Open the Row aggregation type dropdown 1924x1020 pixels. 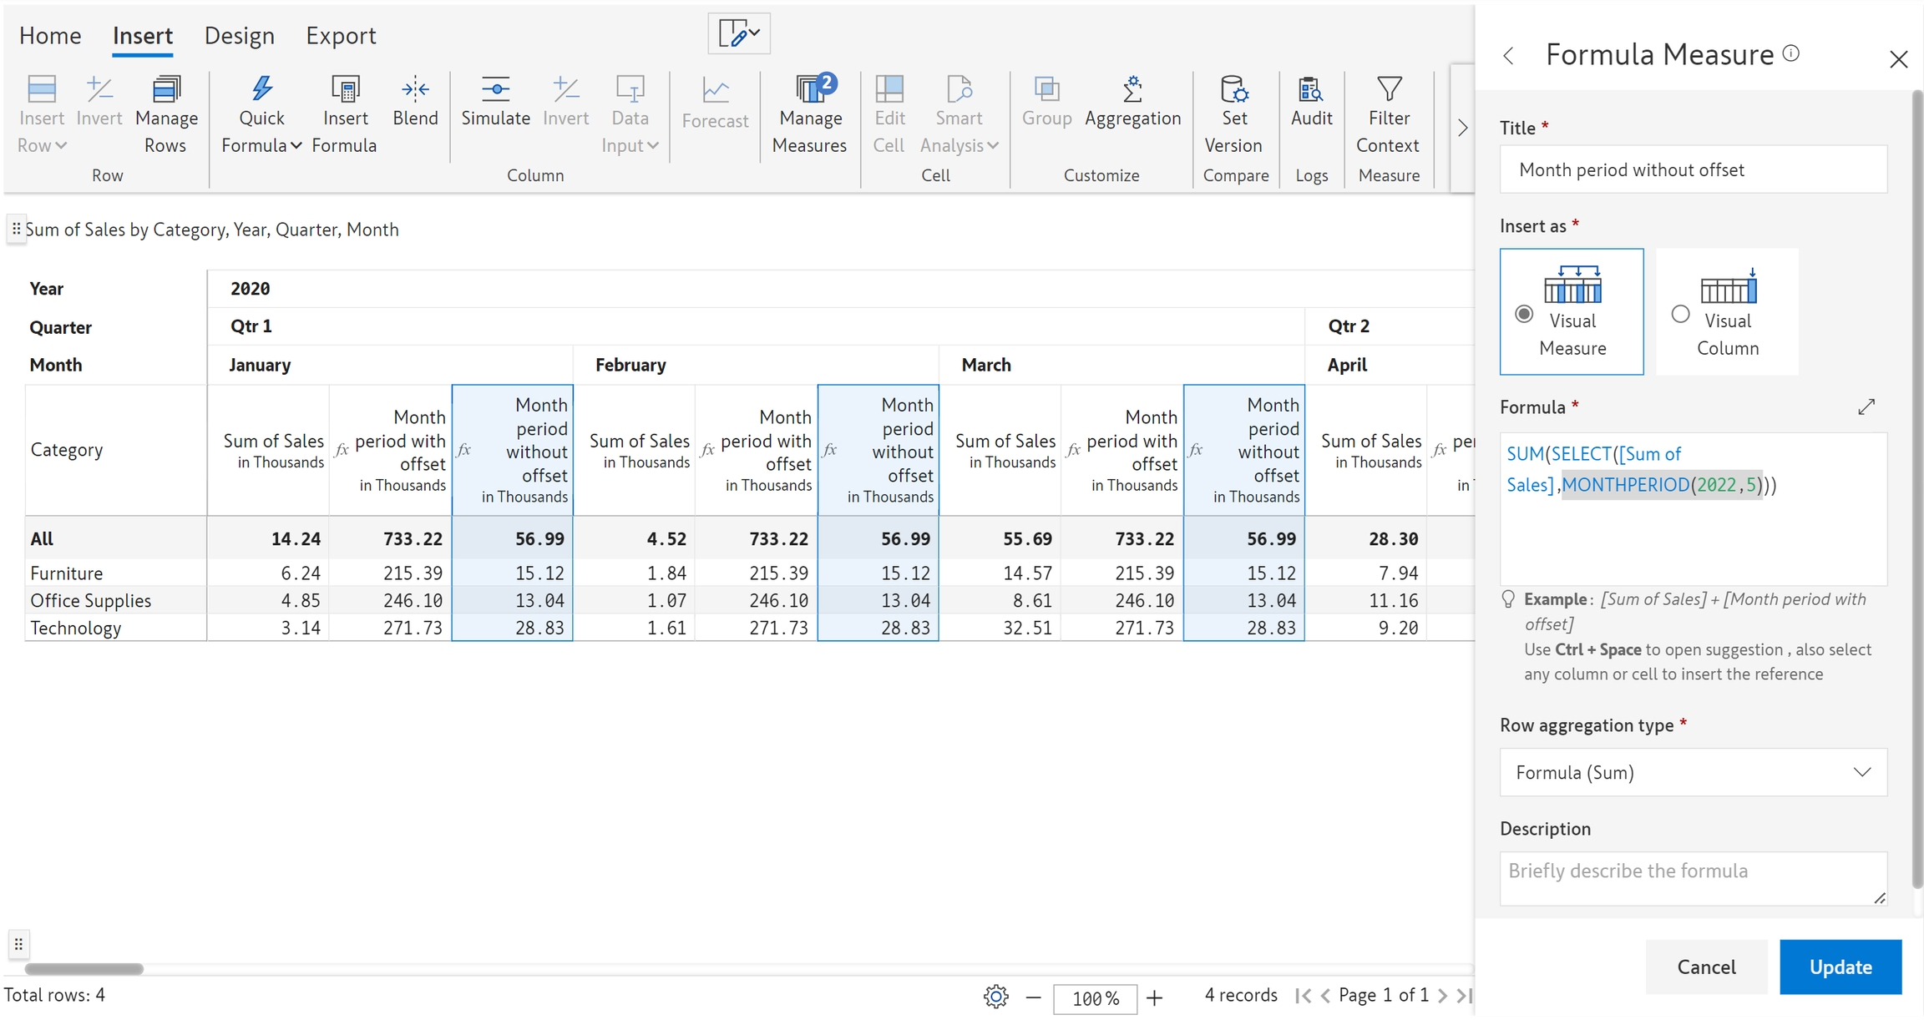[1693, 772]
